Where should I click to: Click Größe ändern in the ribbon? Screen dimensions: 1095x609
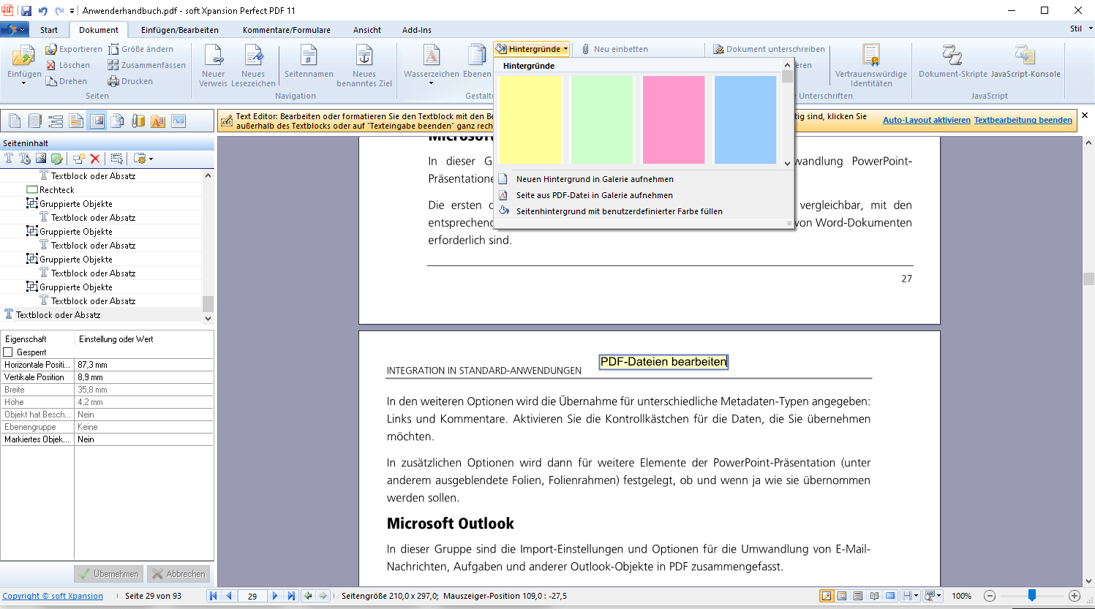click(141, 49)
